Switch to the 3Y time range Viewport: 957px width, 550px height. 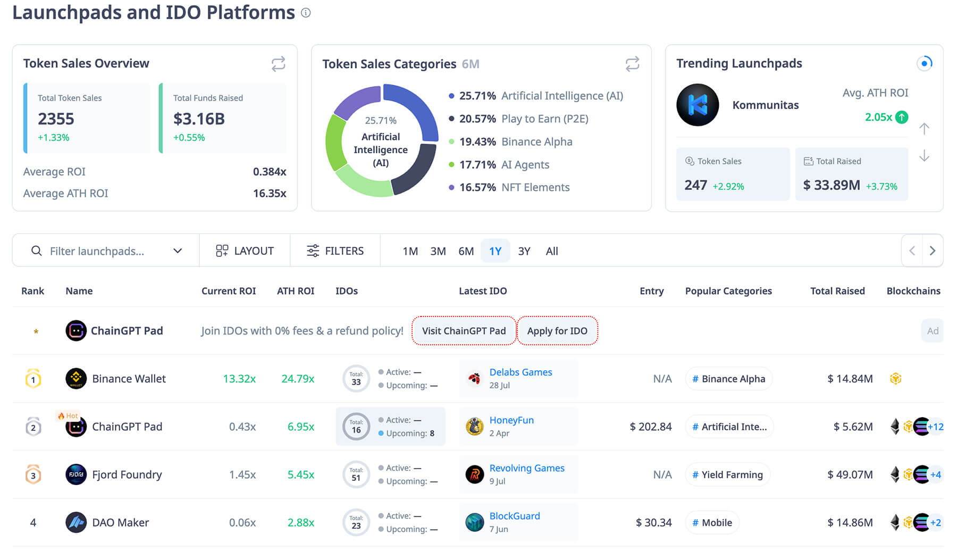point(524,251)
